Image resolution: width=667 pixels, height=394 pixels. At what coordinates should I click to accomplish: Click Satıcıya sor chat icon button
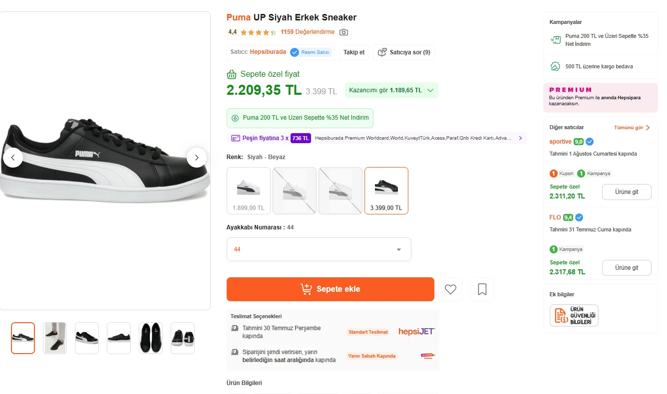[x=404, y=52]
